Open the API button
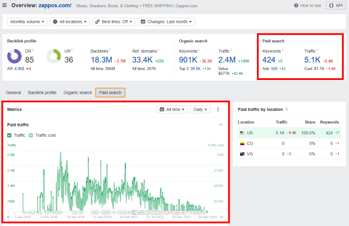349x226 pixels. pos(336,5)
